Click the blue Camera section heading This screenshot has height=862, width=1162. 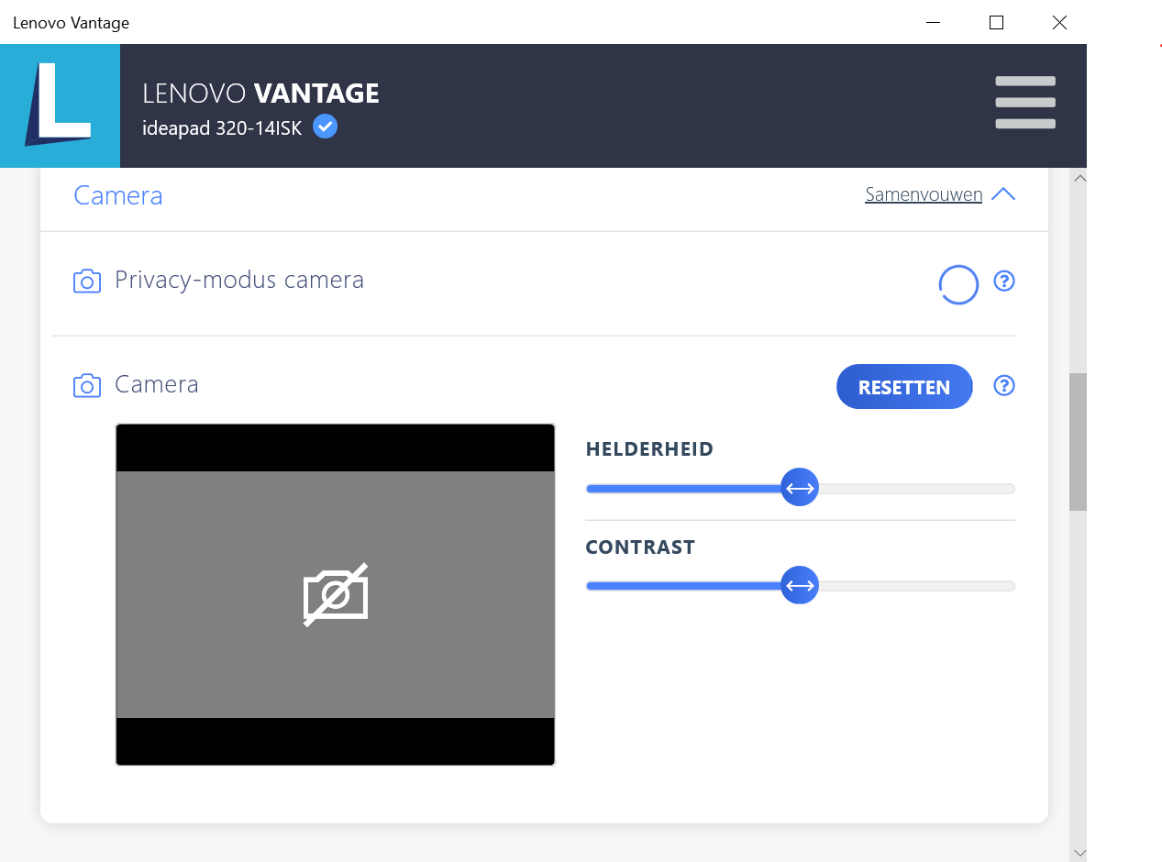118,195
